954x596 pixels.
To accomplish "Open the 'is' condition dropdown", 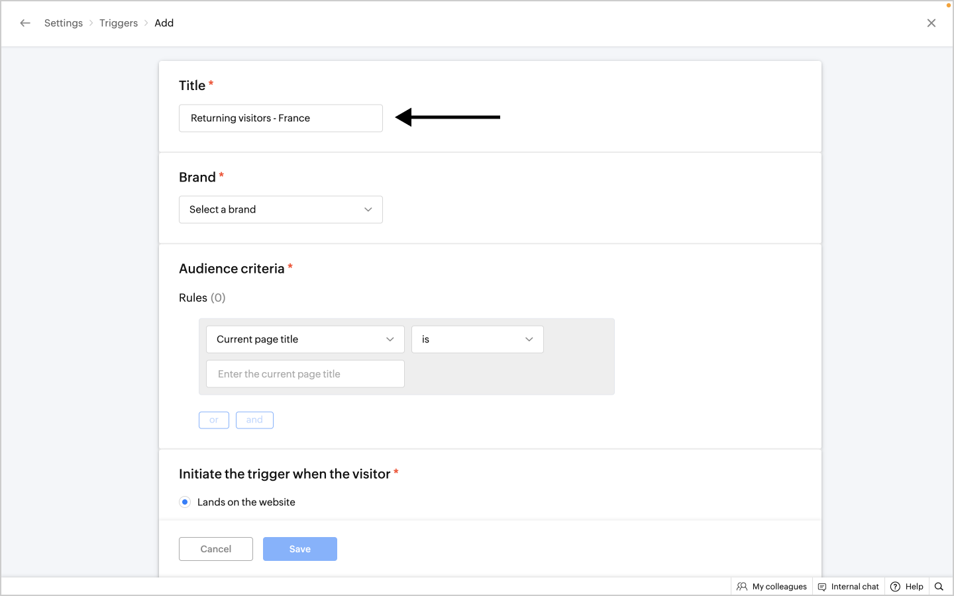I will (477, 340).
